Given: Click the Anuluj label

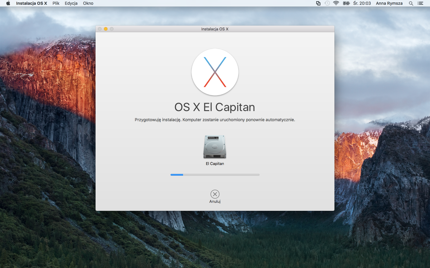Looking at the screenshot, I should pos(215,202).
